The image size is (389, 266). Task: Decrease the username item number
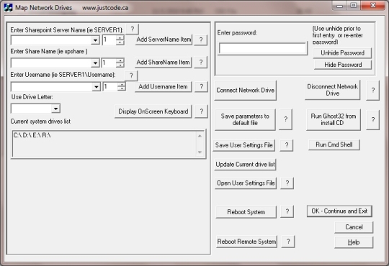(x=121, y=89)
